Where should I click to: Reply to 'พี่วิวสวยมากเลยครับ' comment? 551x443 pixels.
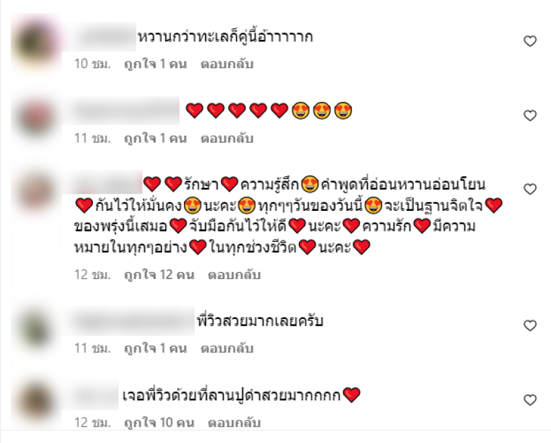227,349
